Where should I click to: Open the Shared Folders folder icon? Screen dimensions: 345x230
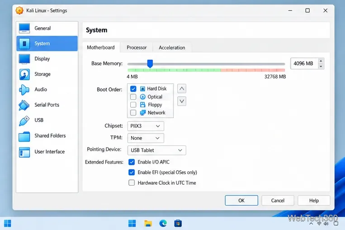click(x=24, y=136)
